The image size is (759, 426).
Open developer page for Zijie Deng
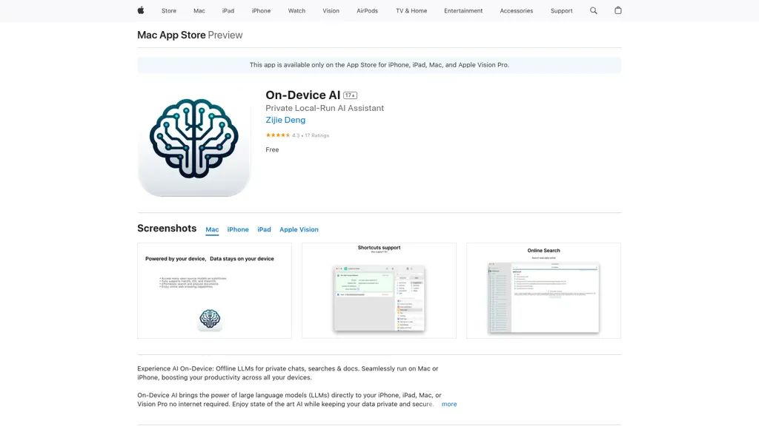[x=285, y=119]
